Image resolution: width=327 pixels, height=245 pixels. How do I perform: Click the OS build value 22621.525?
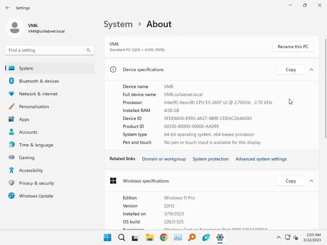click(174, 222)
